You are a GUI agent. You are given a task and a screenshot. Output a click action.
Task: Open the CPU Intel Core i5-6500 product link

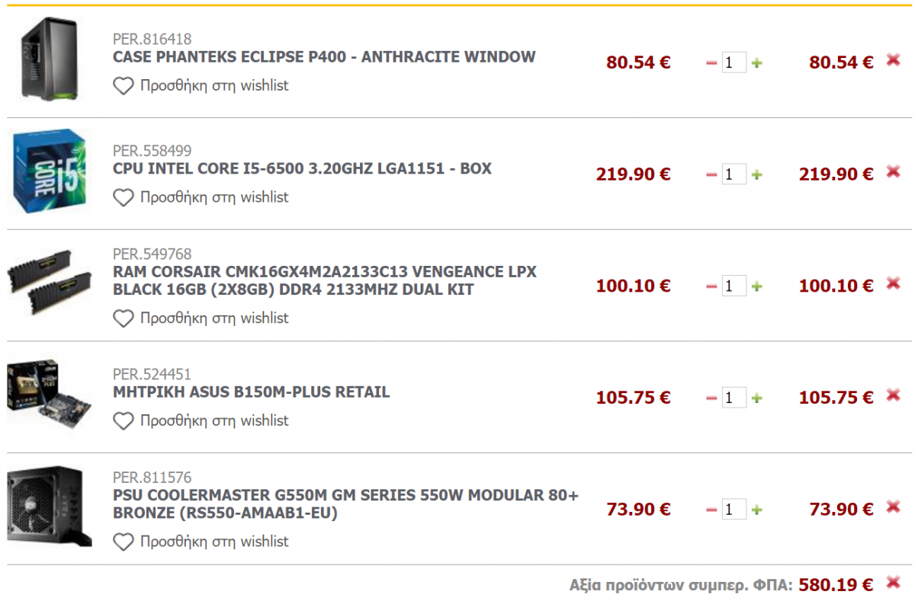[302, 168]
